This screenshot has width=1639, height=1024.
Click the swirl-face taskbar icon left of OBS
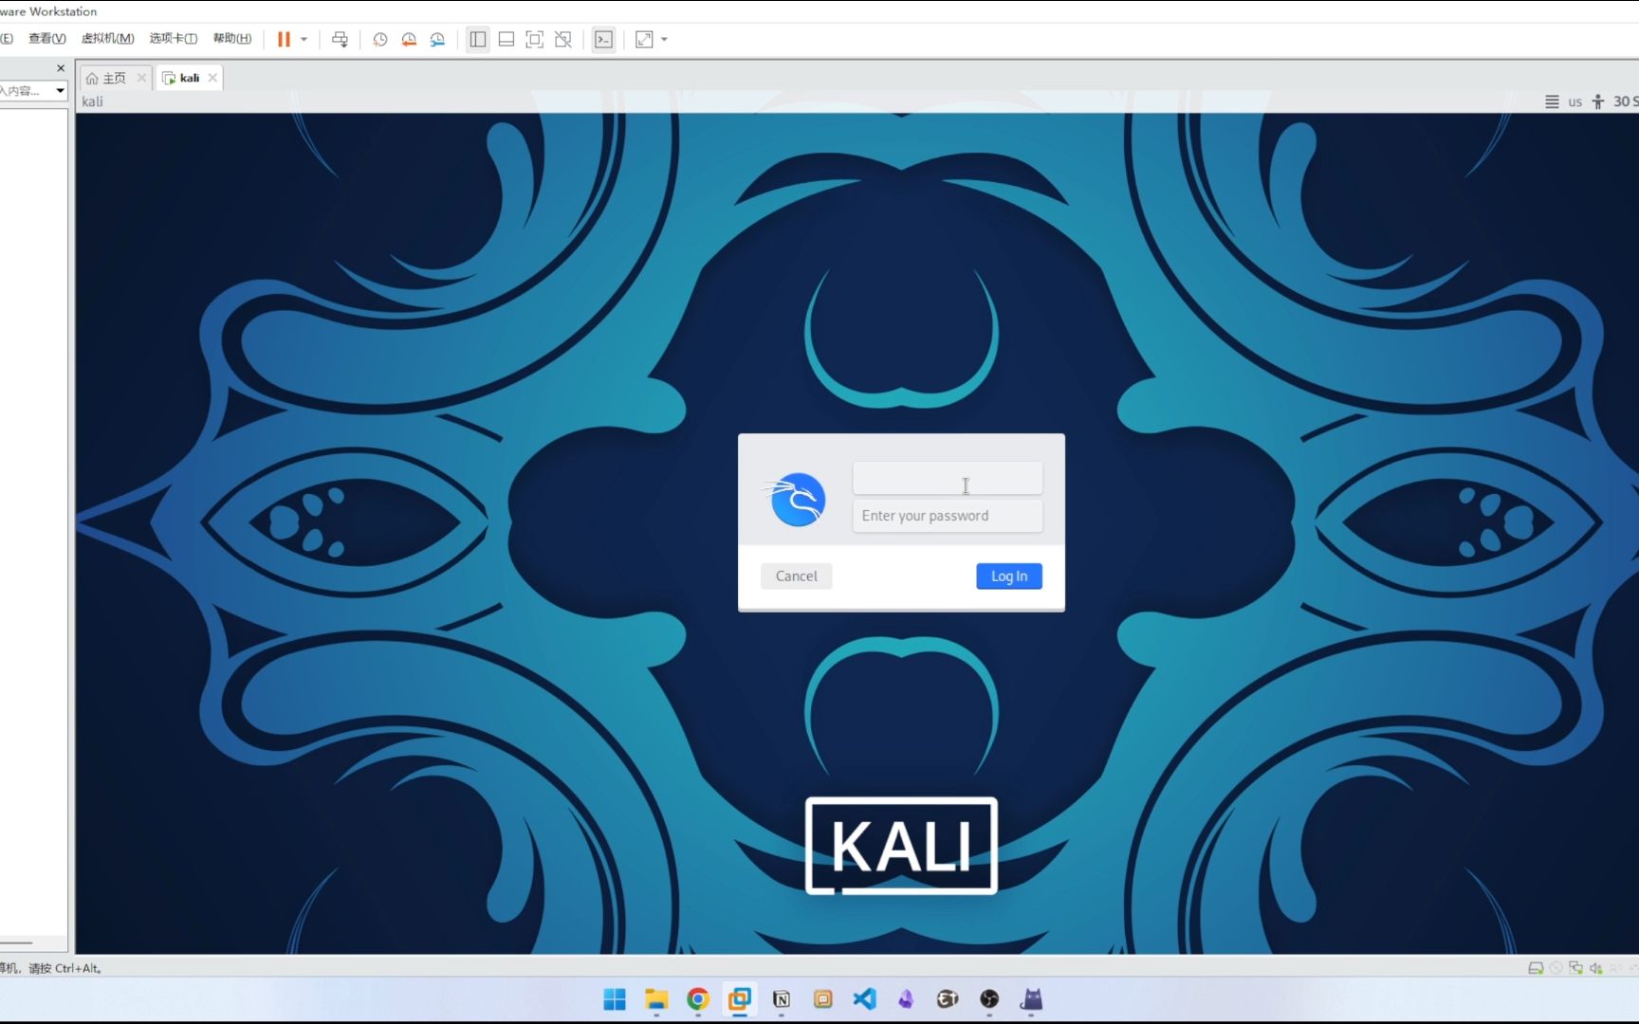[x=948, y=999]
